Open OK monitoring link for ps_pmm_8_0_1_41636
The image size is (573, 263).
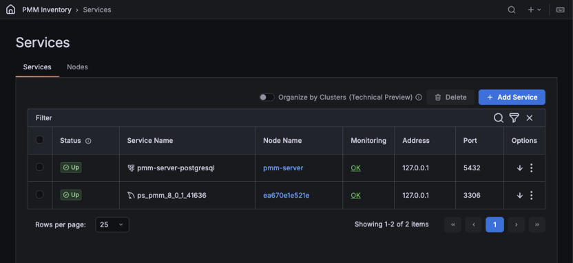pyautogui.click(x=355, y=195)
